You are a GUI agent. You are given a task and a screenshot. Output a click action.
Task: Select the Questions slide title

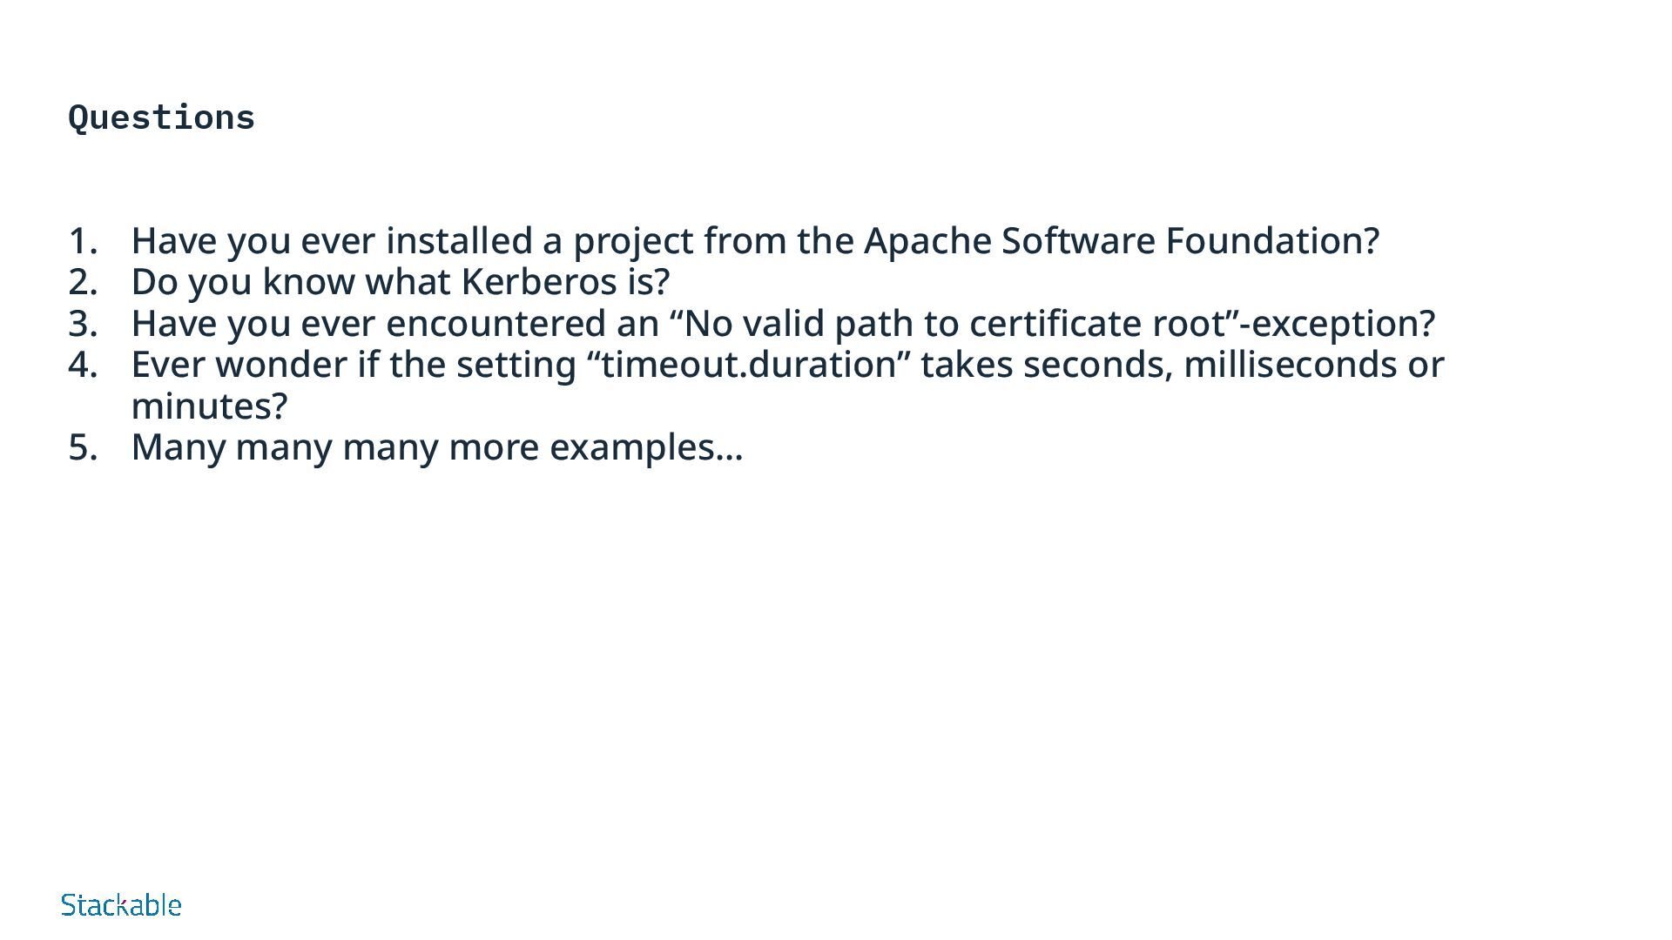point(161,117)
